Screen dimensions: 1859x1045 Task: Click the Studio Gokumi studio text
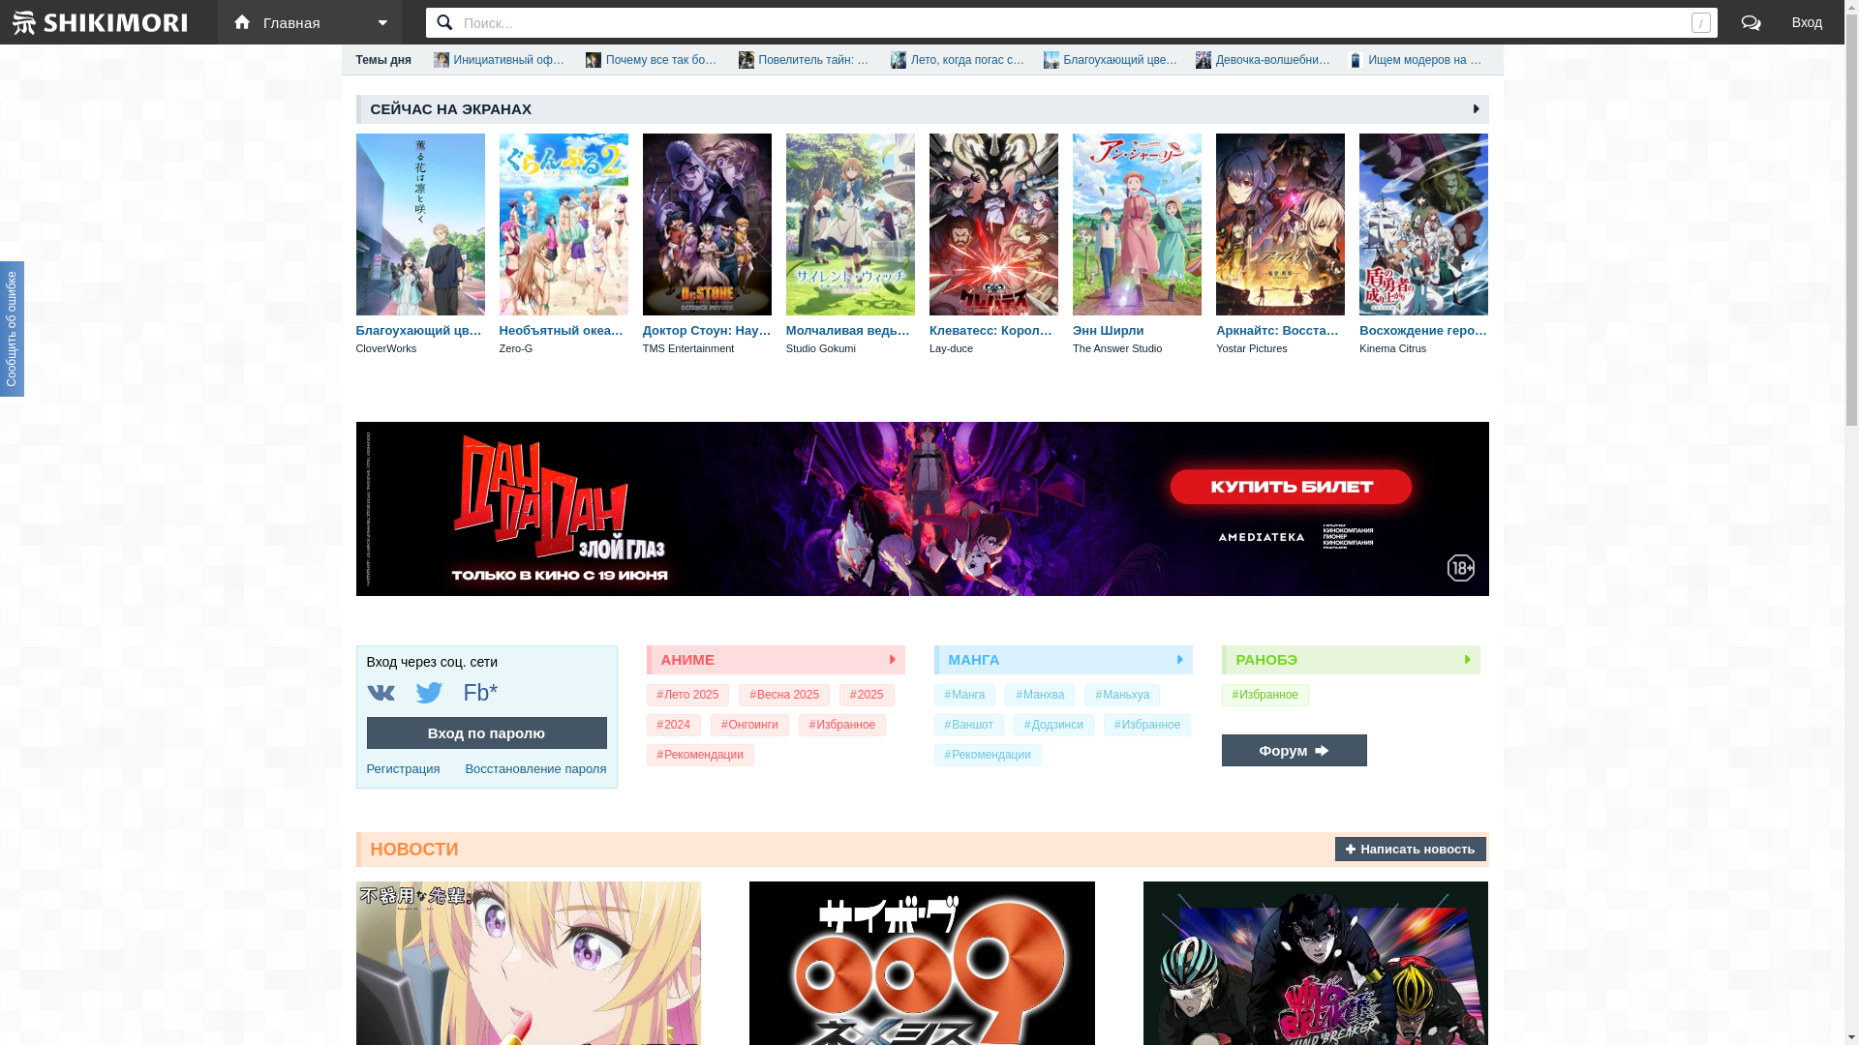pos(821,348)
